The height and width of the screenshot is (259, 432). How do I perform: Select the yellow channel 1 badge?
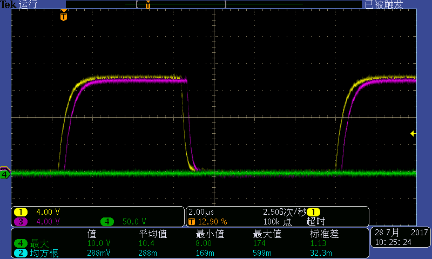21,212
